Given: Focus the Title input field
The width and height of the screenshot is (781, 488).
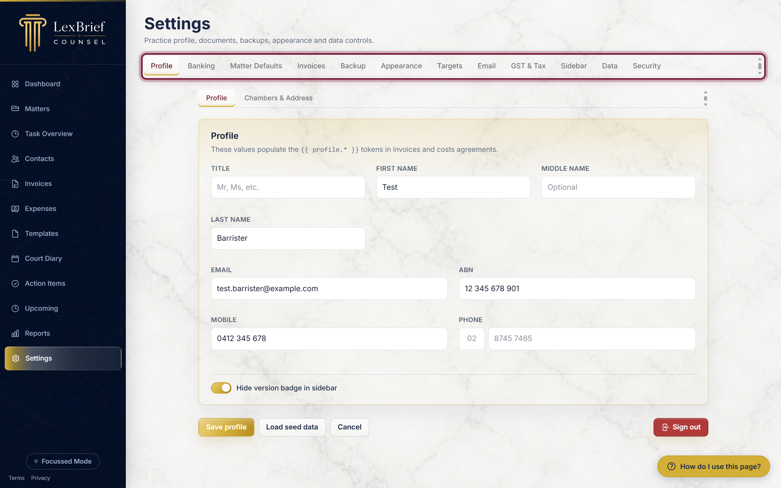Looking at the screenshot, I should 288,187.
